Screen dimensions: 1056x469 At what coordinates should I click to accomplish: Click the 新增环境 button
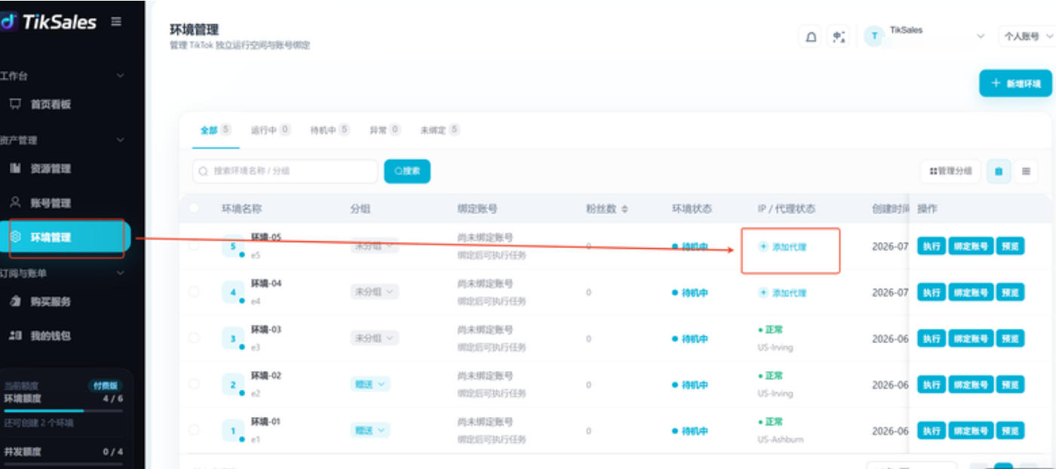coord(1015,84)
